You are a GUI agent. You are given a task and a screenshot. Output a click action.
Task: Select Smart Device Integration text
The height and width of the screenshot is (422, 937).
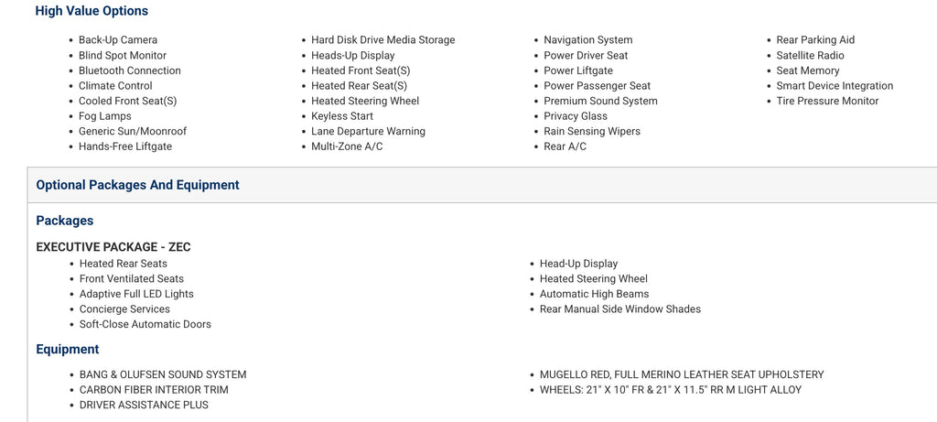pos(835,86)
